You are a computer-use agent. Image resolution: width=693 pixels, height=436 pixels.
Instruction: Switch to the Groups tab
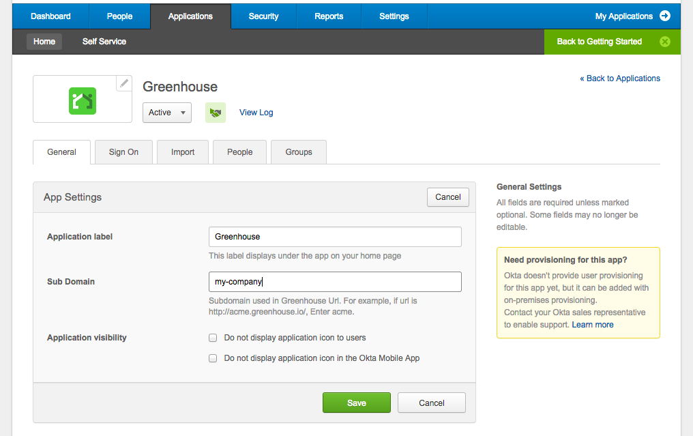tap(299, 152)
